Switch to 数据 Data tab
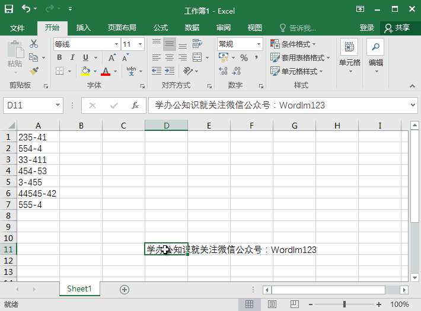 pos(192,28)
